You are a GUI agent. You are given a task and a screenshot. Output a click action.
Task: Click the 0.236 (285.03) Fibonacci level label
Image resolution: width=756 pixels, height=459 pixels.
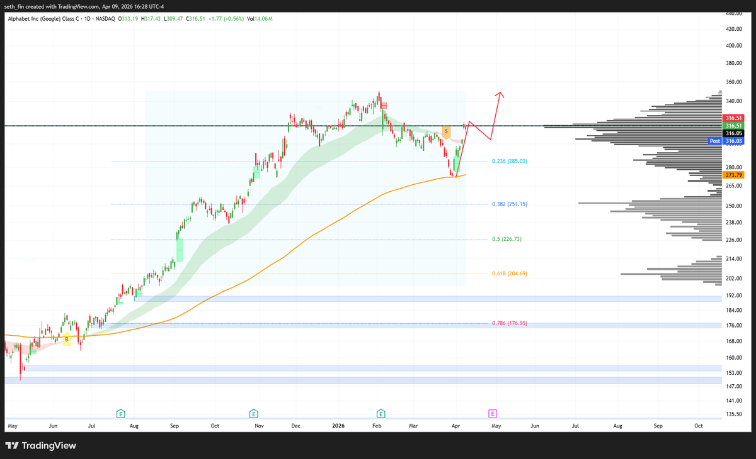click(510, 161)
